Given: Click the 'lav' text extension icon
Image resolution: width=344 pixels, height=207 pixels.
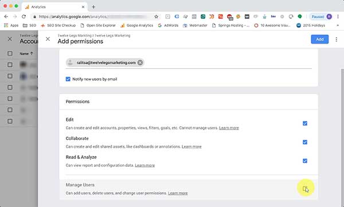Looking at the screenshot, I should coord(273,17).
